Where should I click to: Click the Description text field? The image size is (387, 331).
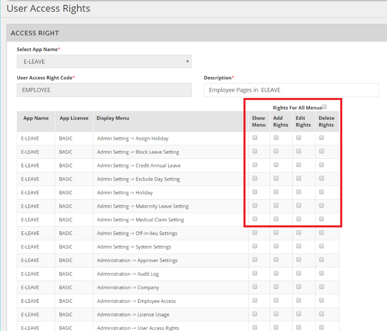(291, 90)
